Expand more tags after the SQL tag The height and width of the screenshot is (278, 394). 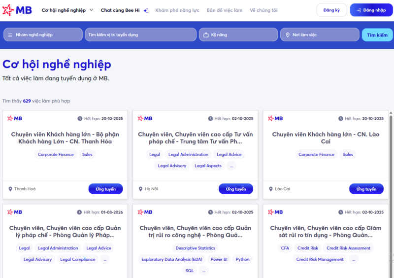[x=204, y=271]
